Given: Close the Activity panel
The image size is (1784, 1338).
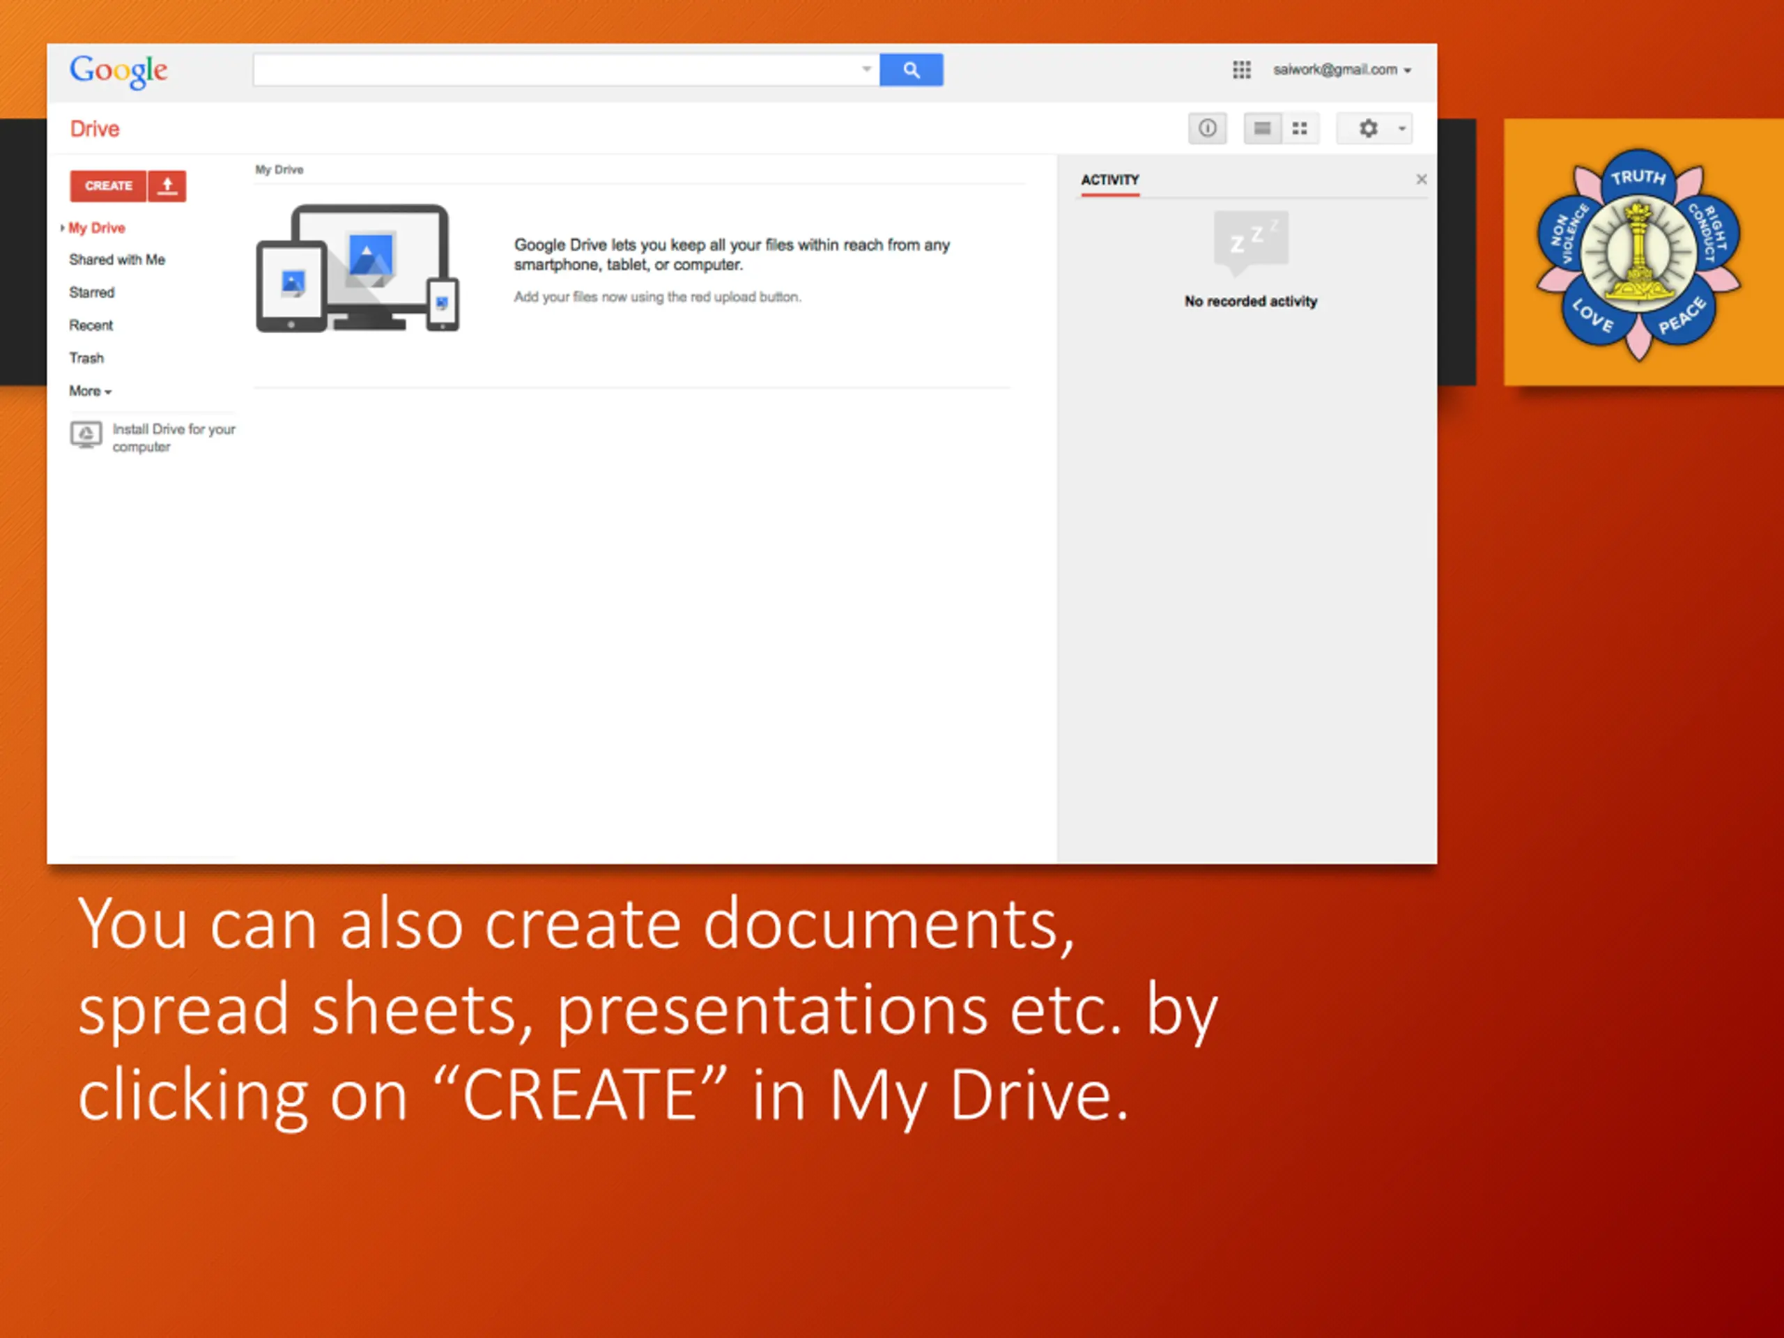Looking at the screenshot, I should 1421,179.
